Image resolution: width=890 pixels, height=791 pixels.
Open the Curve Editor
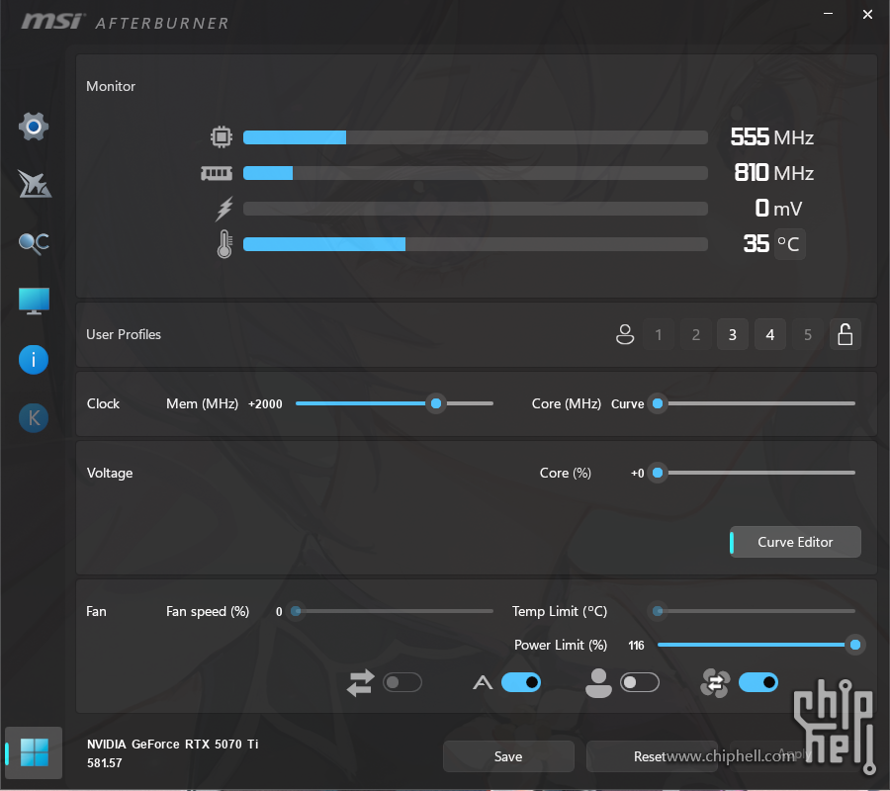click(795, 542)
